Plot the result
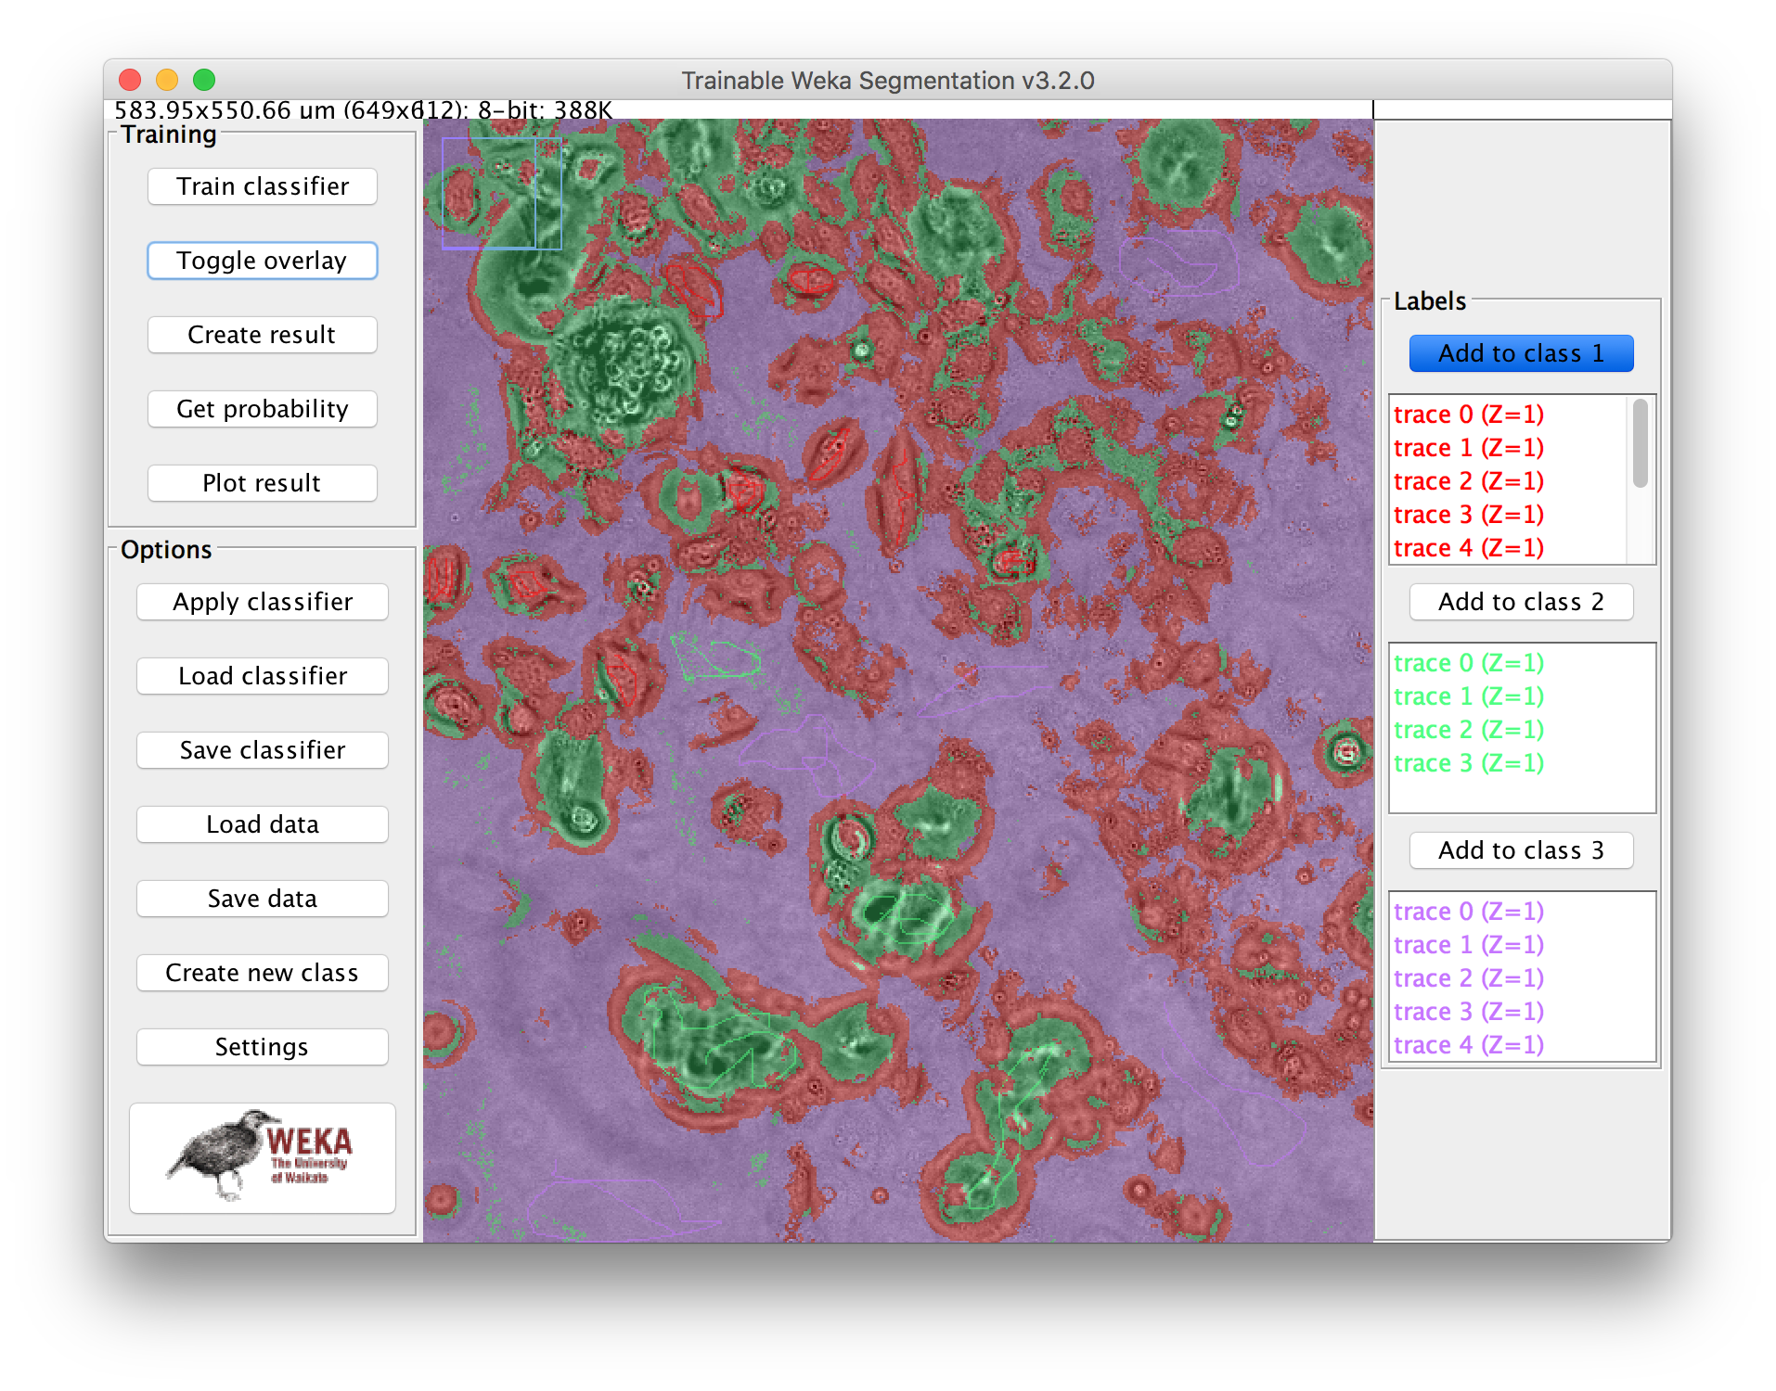Image resolution: width=1776 pixels, height=1391 pixels. coord(262,482)
